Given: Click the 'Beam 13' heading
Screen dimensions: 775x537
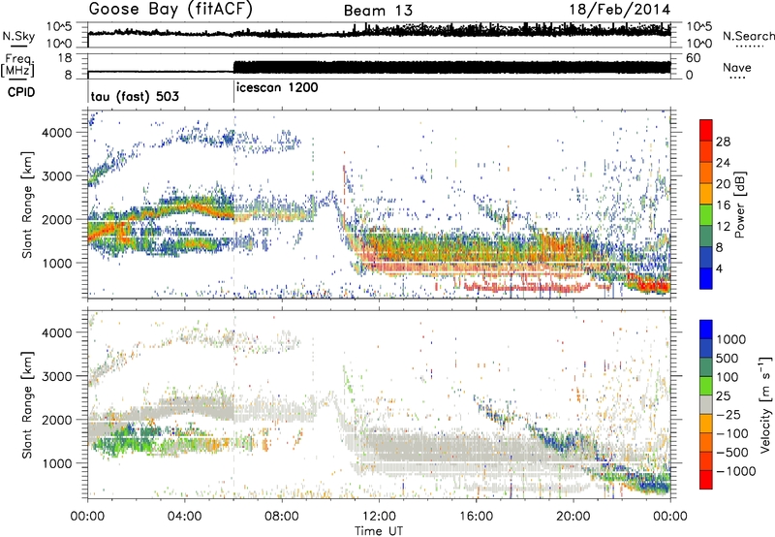Looking at the screenshot, I should [x=378, y=11].
